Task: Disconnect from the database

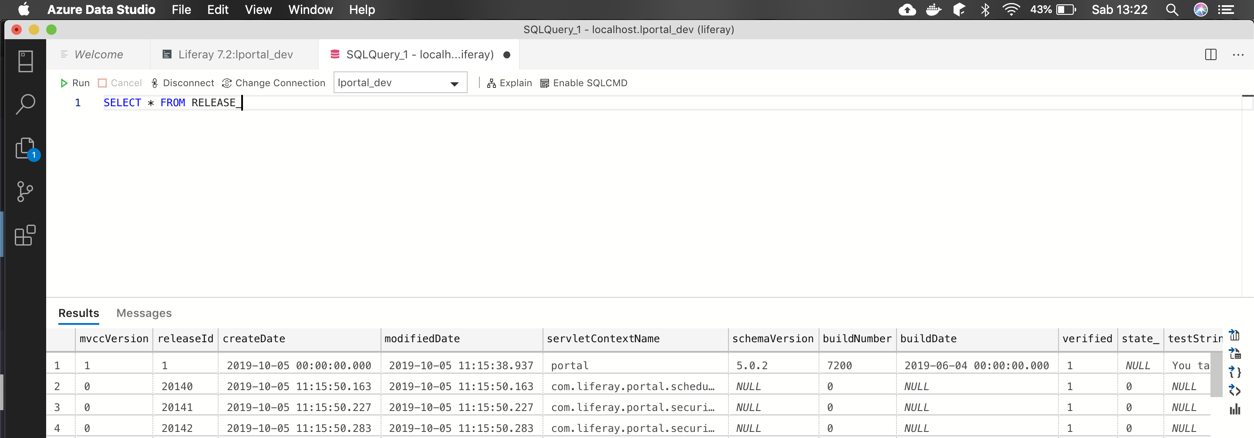Action: pyautogui.click(x=182, y=83)
